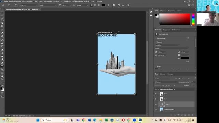Image resolution: width=219 pixels, height=123 pixels.
Task: Align text left in options bar
Action: click(x=92, y=5)
